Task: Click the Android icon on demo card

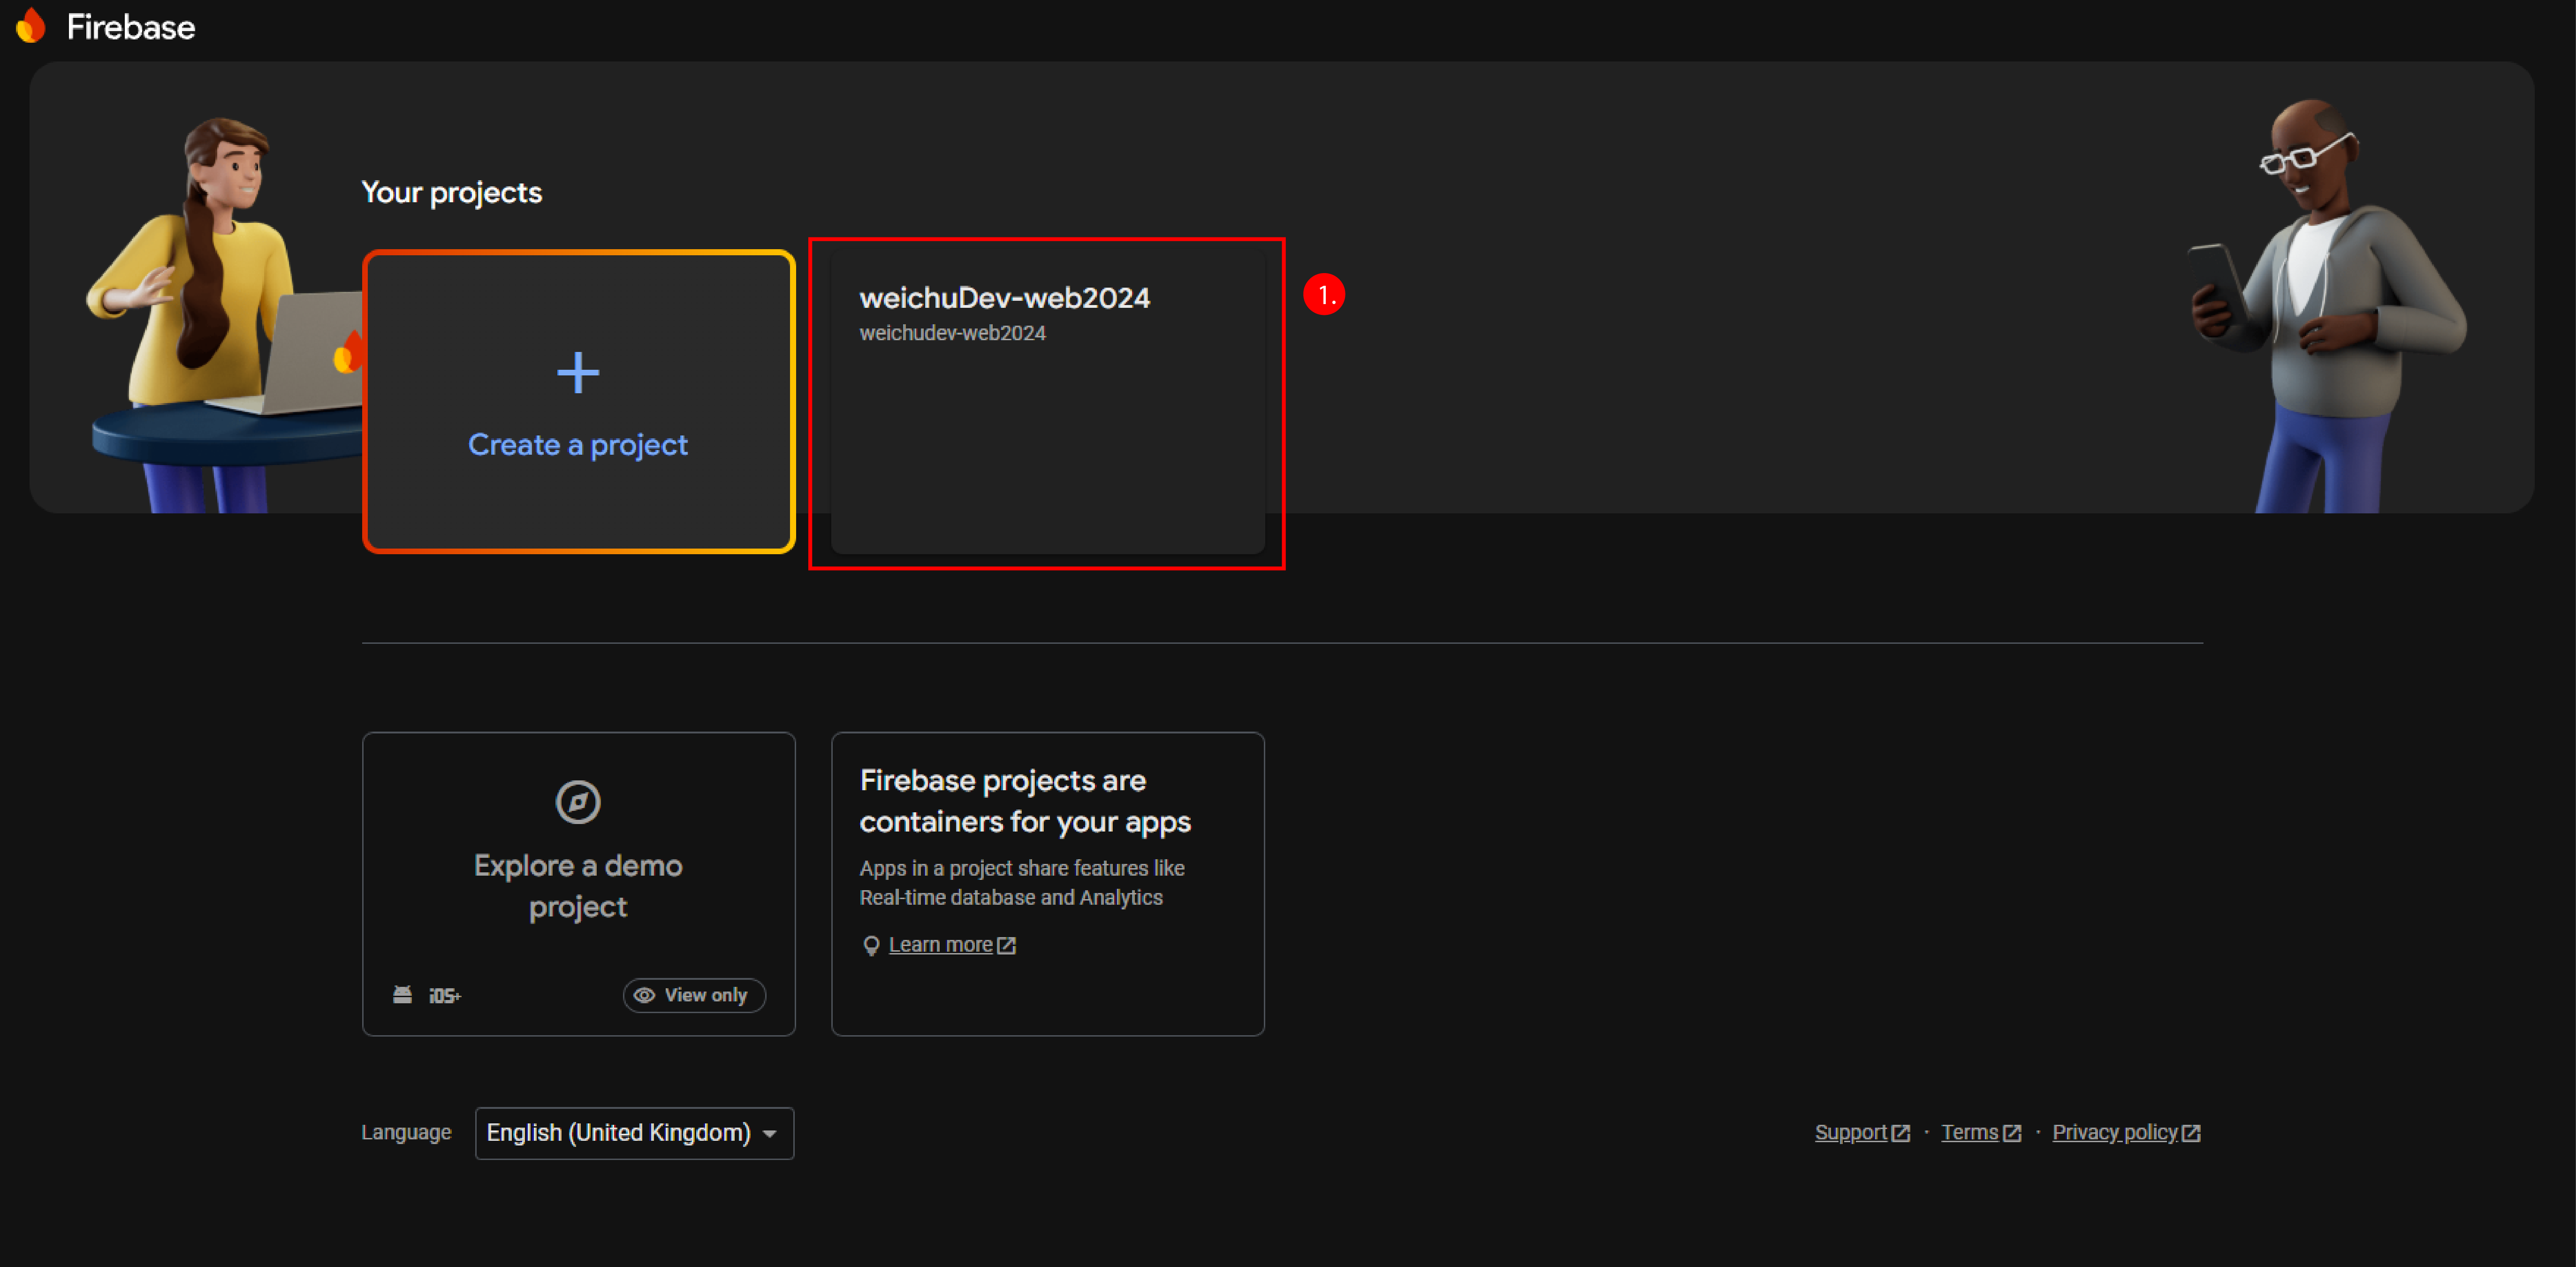Action: pos(402,995)
